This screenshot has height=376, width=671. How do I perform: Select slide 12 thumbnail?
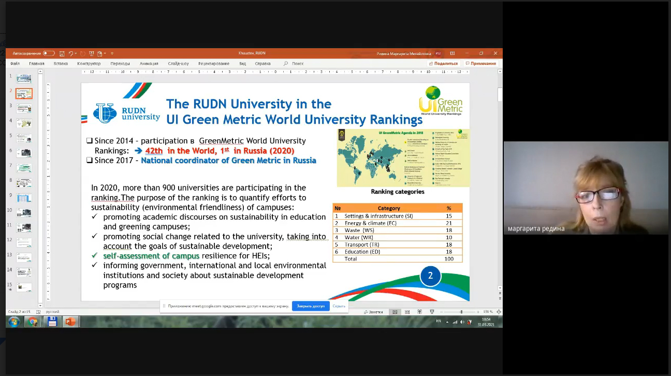click(24, 242)
